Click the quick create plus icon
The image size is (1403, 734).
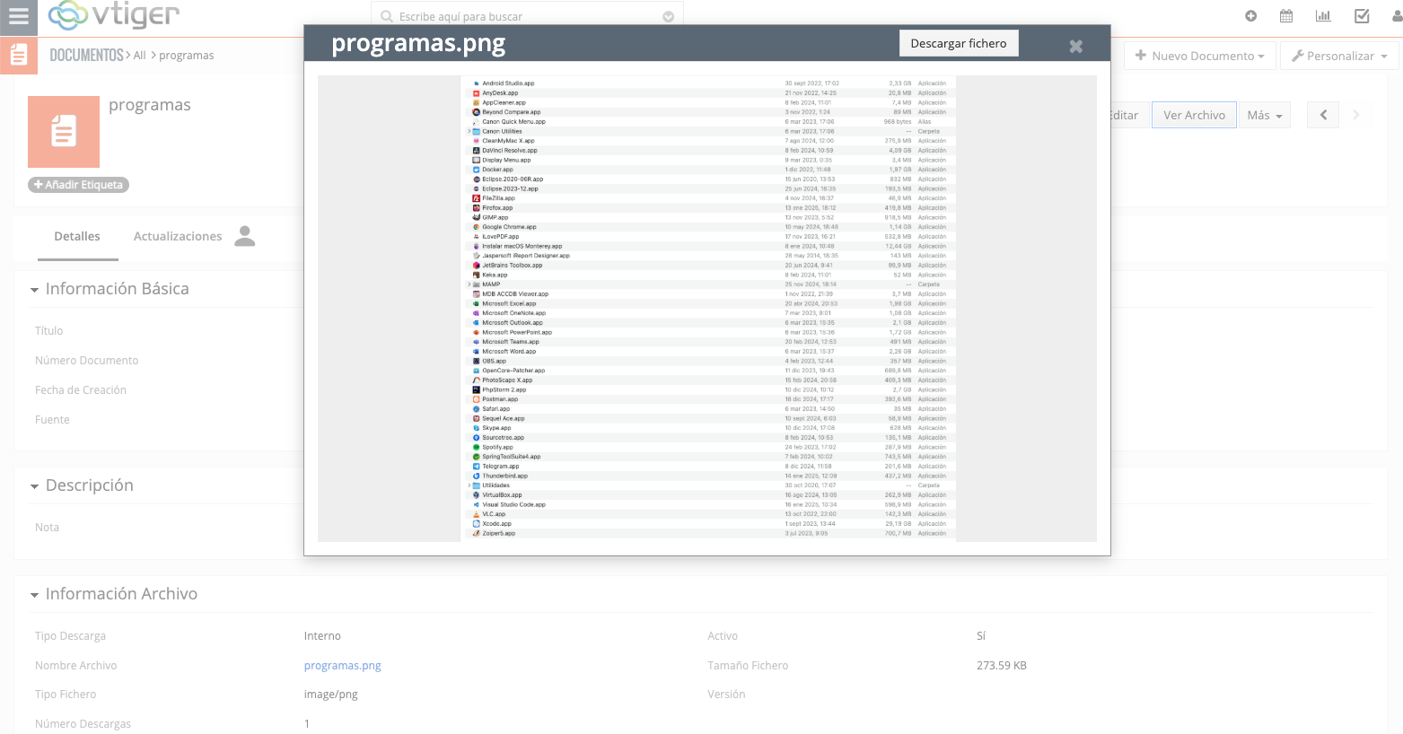(x=1250, y=16)
